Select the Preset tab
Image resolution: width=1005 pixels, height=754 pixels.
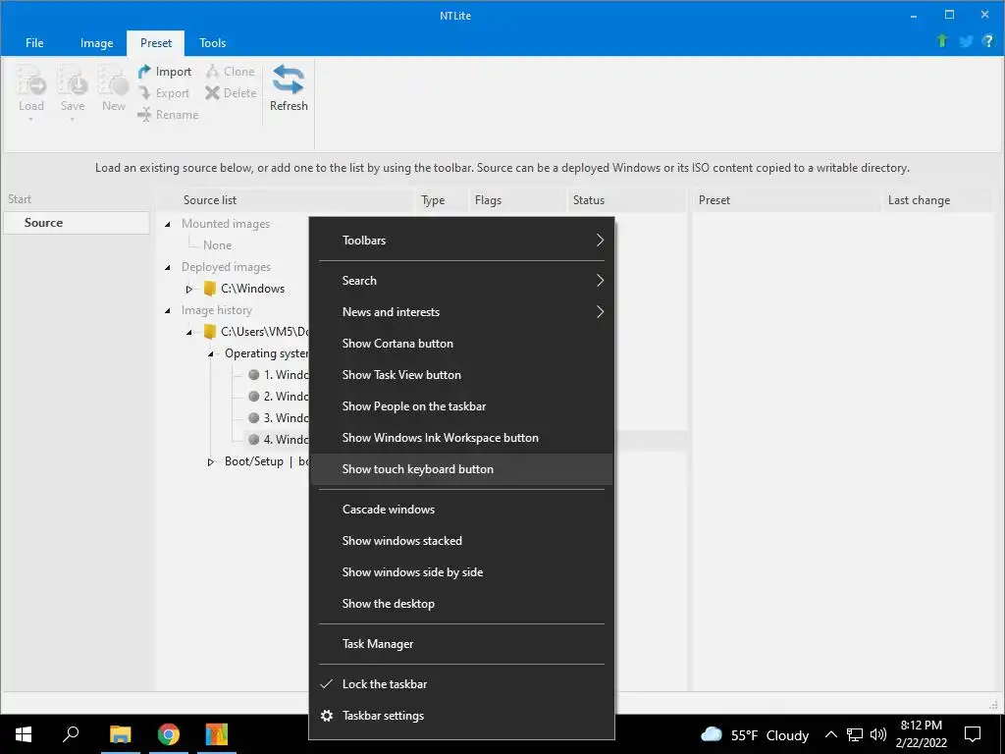click(x=156, y=43)
